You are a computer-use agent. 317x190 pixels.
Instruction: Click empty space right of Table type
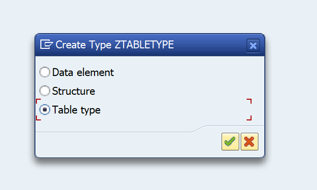pyautogui.click(x=174, y=110)
